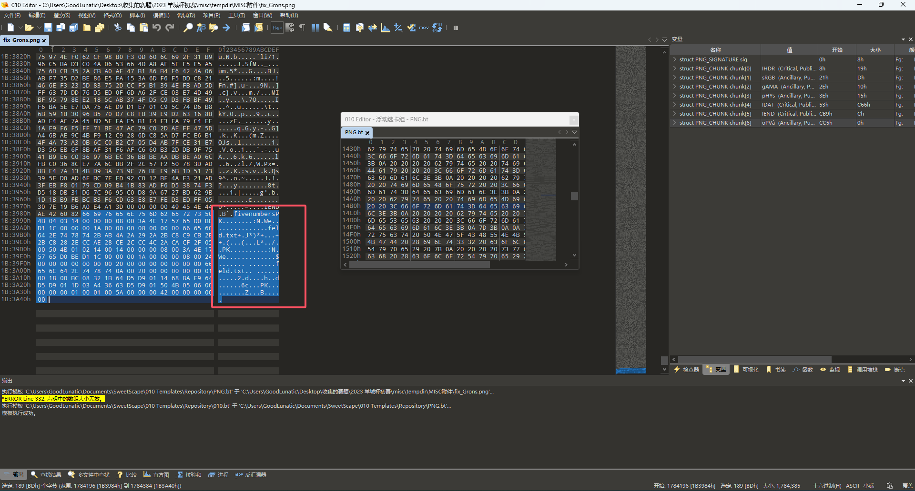This screenshot has width=915, height=491.
Task: Open Find with the magnifier icon
Action: point(188,28)
